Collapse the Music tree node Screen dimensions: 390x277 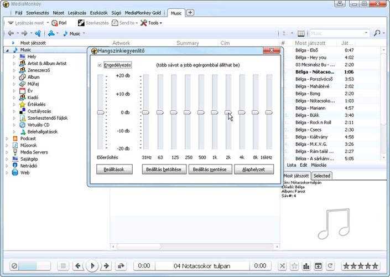[7, 50]
